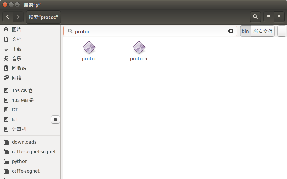Image resolution: width=287 pixels, height=179 pixels.
Task: Click the disk icon beside 计算机
Action: coord(6,129)
